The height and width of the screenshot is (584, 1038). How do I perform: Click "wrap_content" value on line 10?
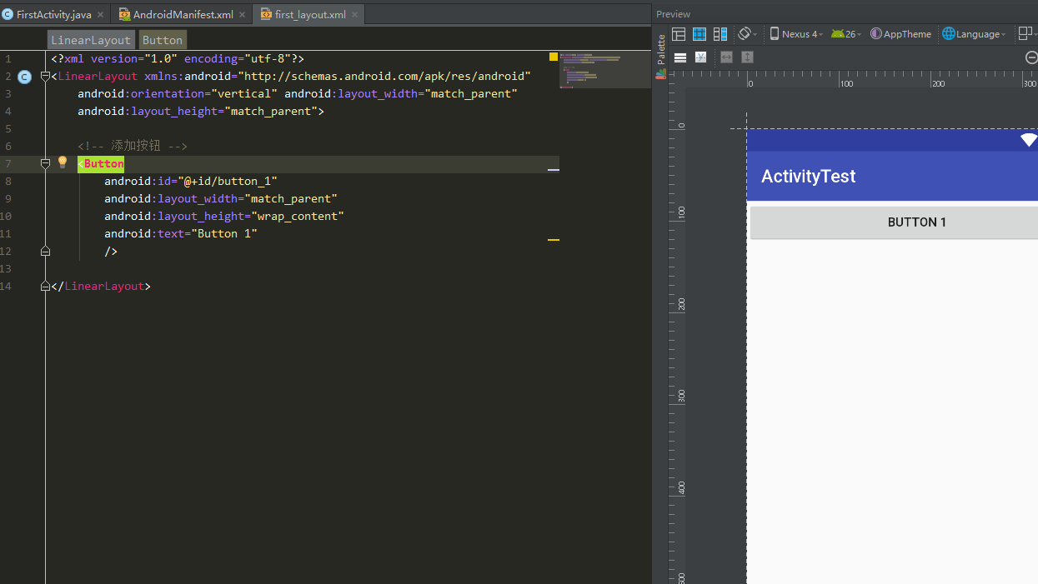pos(298,216)
